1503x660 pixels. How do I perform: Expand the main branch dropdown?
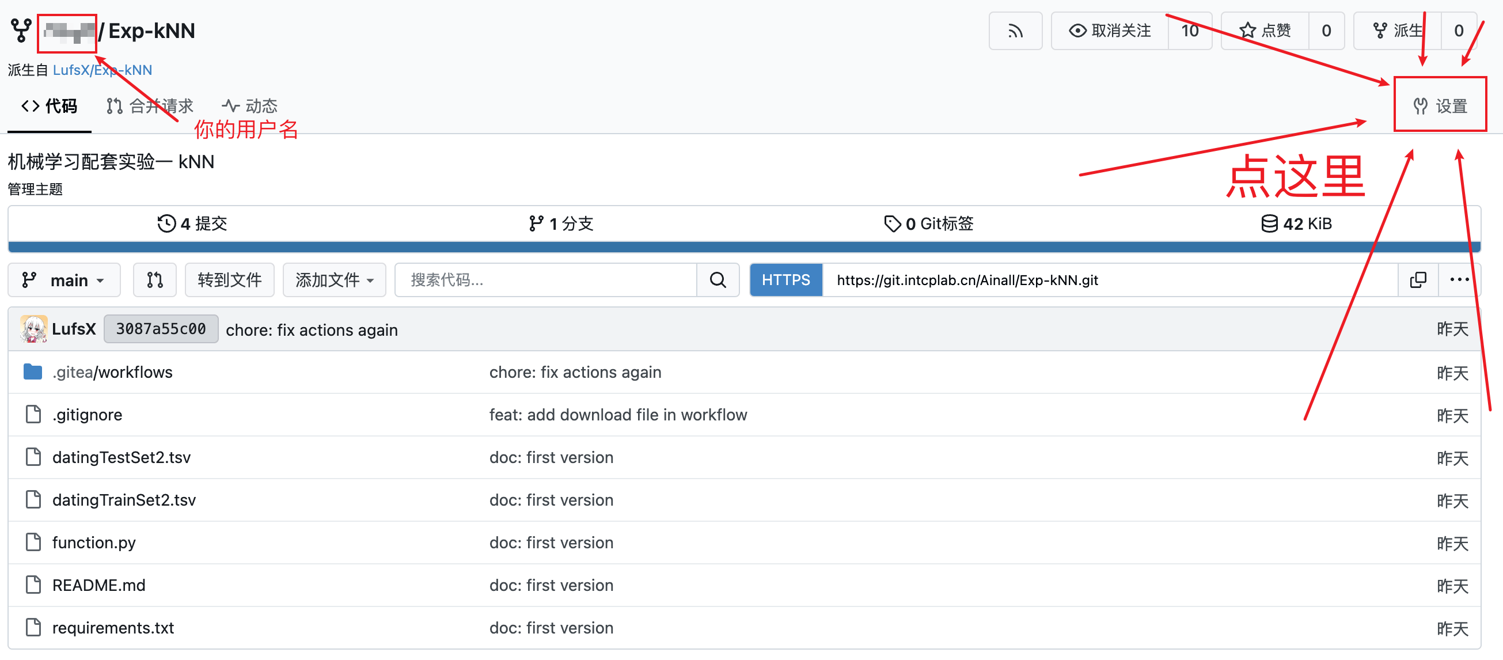click(64, 280)
